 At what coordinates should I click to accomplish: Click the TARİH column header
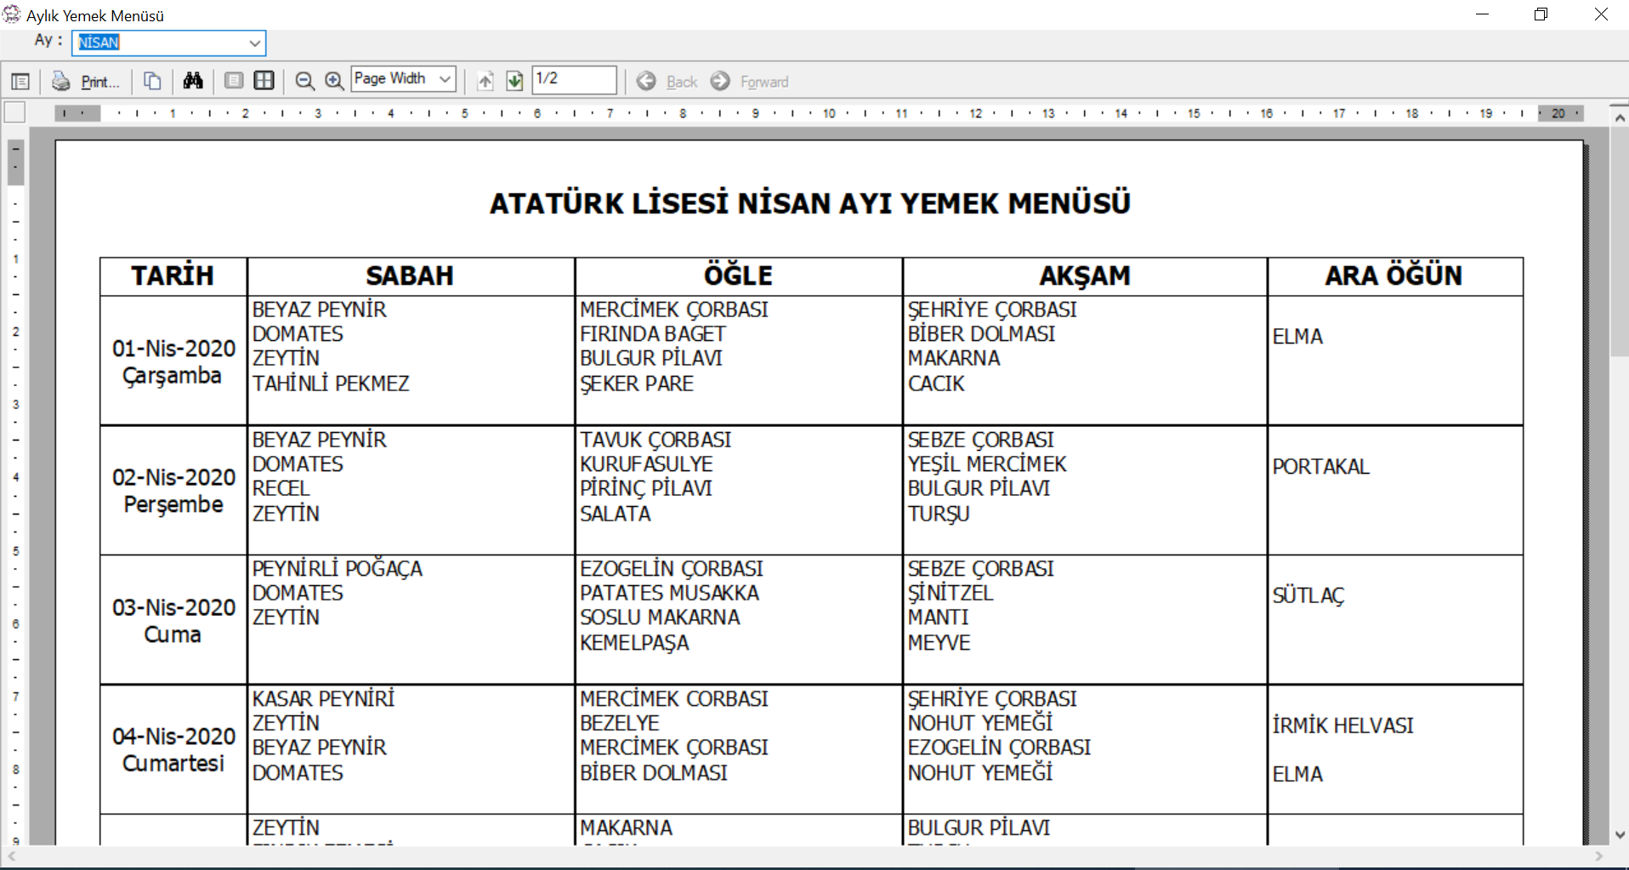[x=173, y=276]
